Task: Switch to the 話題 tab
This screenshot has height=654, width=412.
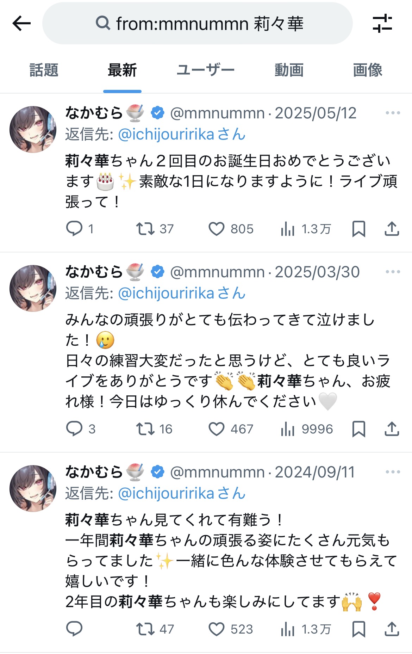Action: (x=44, y=70)
